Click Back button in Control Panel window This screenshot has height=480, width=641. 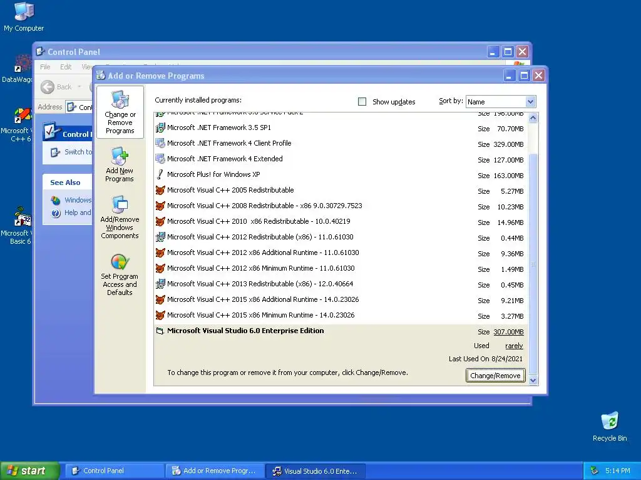click(x=56, y=87)
